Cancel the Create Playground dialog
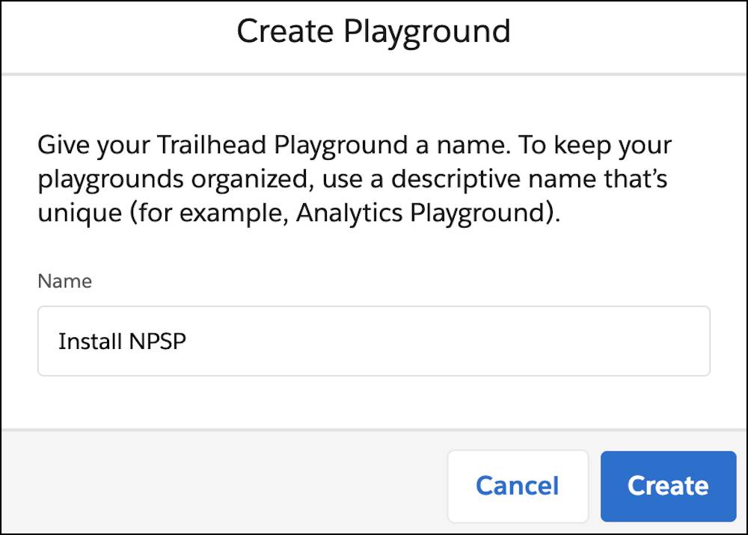The image size is (748, 535). coord(518,486)
